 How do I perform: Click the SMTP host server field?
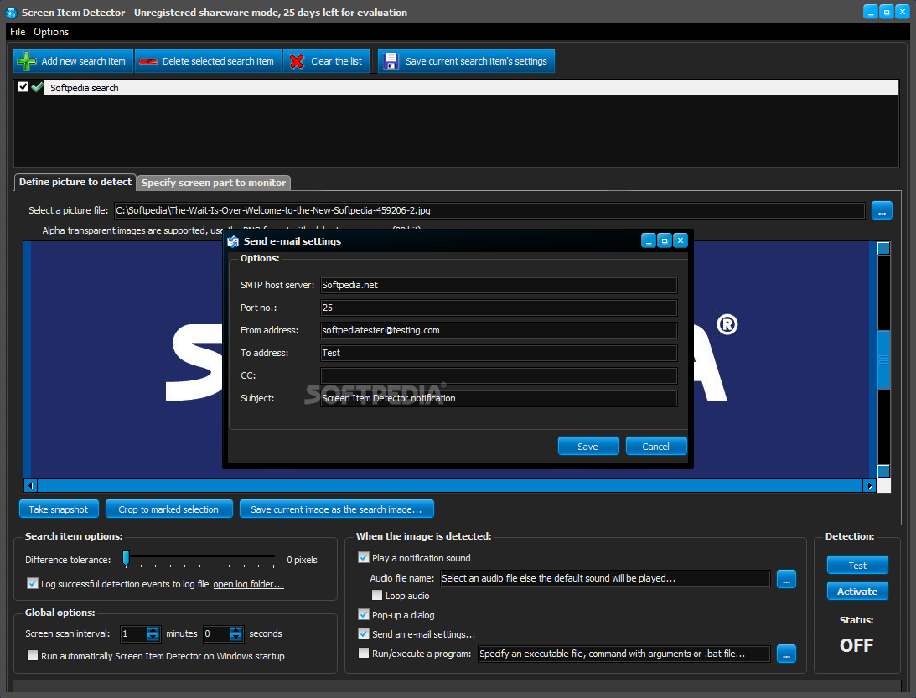[x=499, y=285]
